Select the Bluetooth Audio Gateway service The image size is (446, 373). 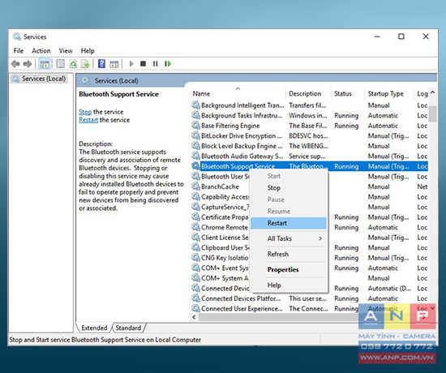pyautogui.click(x=310, y=156)
